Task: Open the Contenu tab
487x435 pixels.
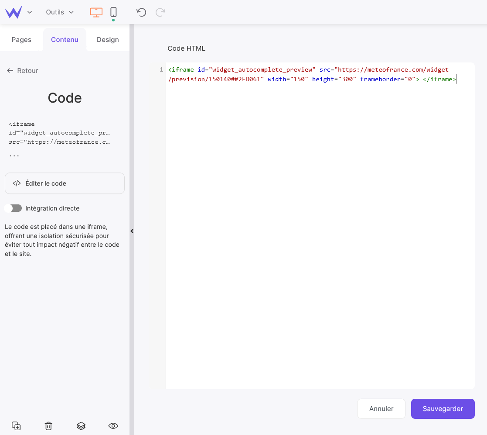Action: coord(65,40)
